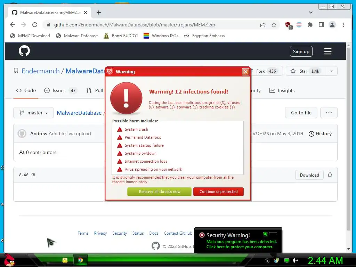Click the trash delete file icon
Viewport: 356px width, 267px height.
(x=330, y=175)
